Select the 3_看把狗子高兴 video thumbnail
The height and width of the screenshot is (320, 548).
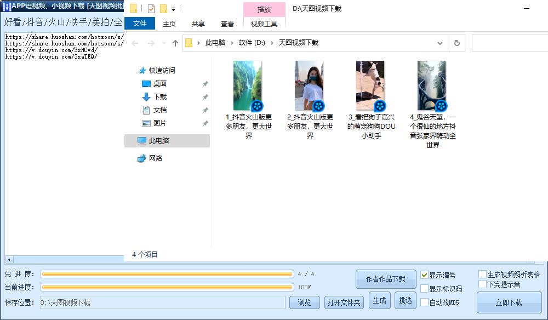coord(370,86)
